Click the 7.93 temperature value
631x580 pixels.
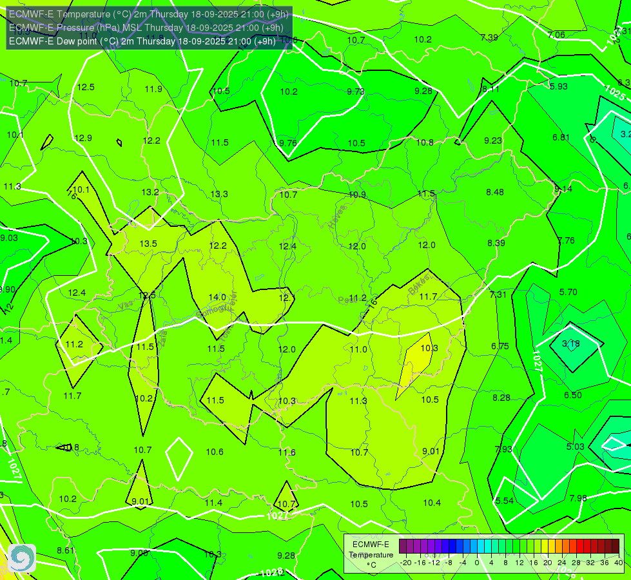point(503,449)
